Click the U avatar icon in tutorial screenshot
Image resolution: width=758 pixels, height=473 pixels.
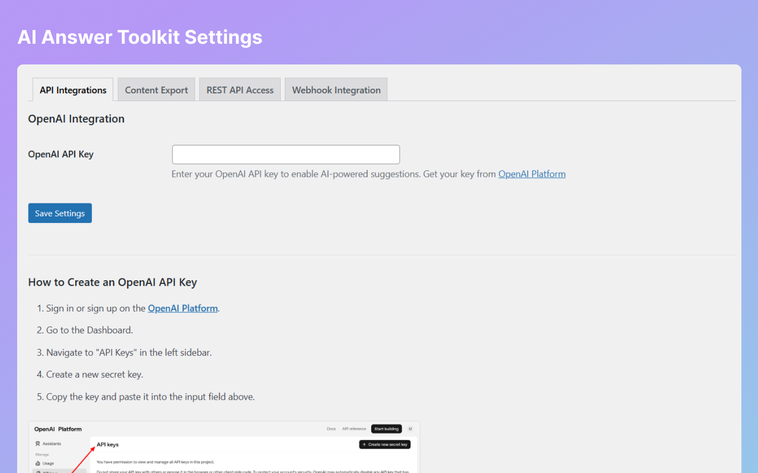pyautogui.click(x=410, y=429)
